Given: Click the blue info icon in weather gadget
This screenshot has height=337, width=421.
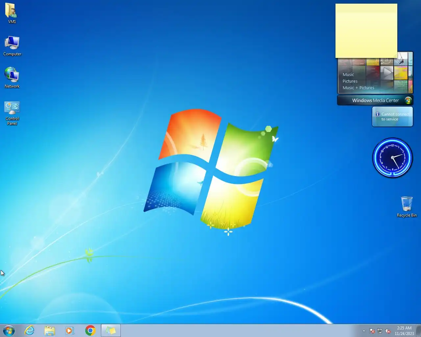Looking at the screenshot, I should click(378, 114).
